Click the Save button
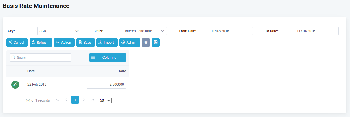 pos(86,43)
